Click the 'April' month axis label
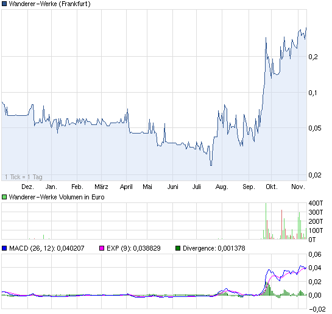The image size is (332, 314). click(x=126, y=187)
